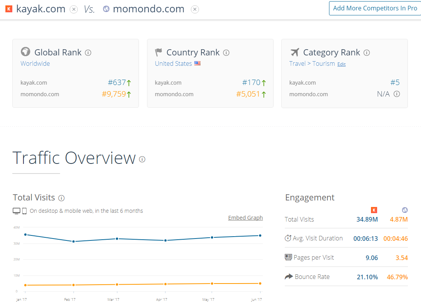
Task: Click kayak pages per visit 9.06
Action: pos(372,258)
